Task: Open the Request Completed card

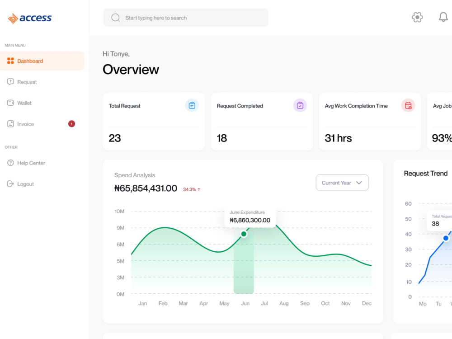Action: (x=262, y=121)
